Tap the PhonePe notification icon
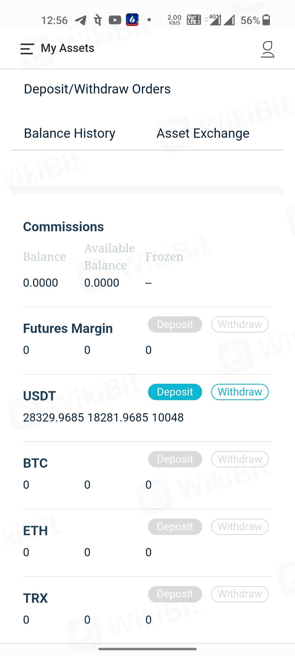The height and width of the screenshot is (656, 295). pos(98,20)
